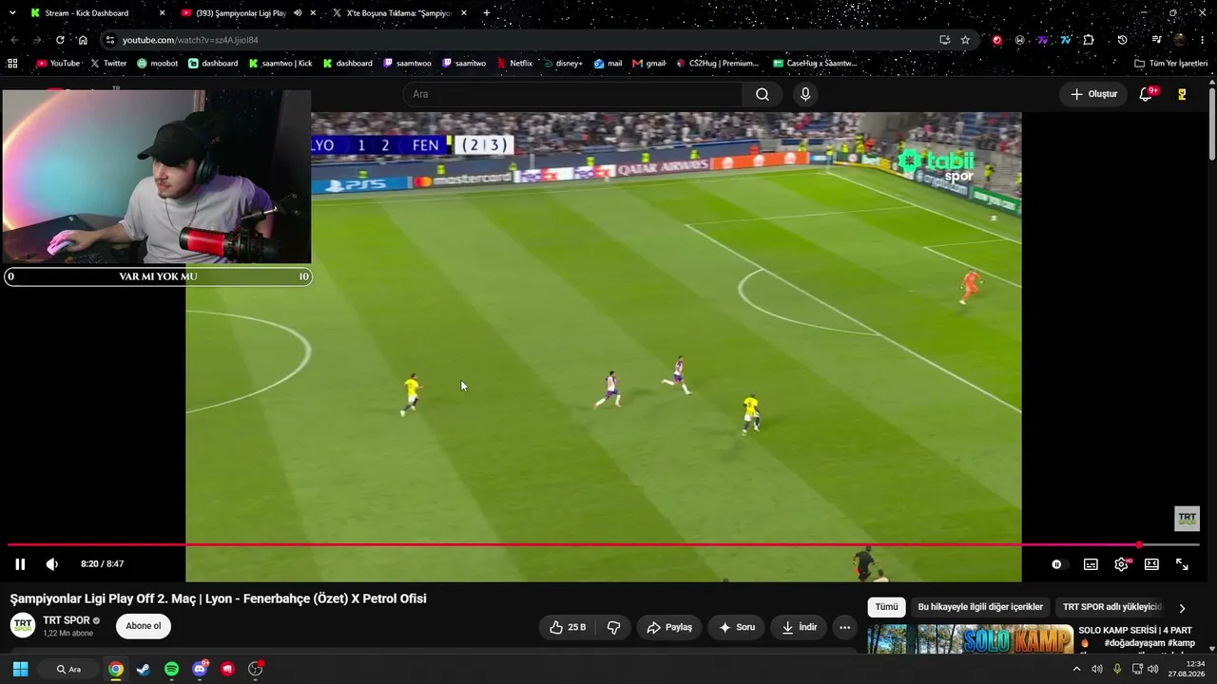Screen dimensions: 1217x684
Task: Mute the Şampiyonlar Ligi tab audio icon
Action: pyautogui.click(x=298, y=13)
